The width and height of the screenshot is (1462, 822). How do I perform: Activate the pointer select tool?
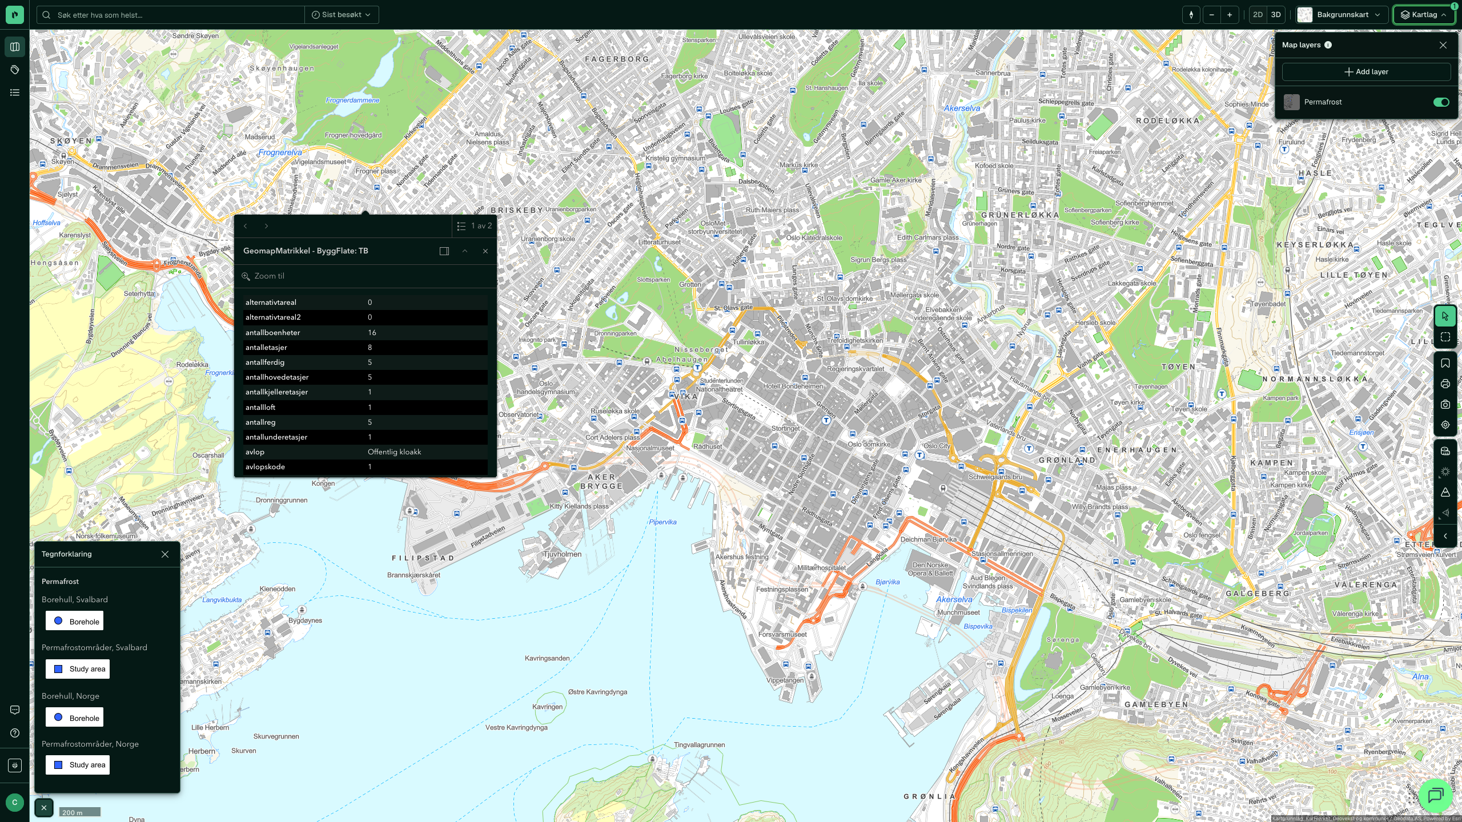coord(1445,316)
